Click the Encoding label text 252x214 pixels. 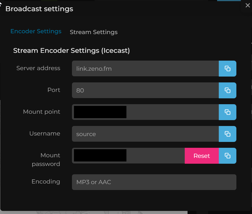point(46,182)
